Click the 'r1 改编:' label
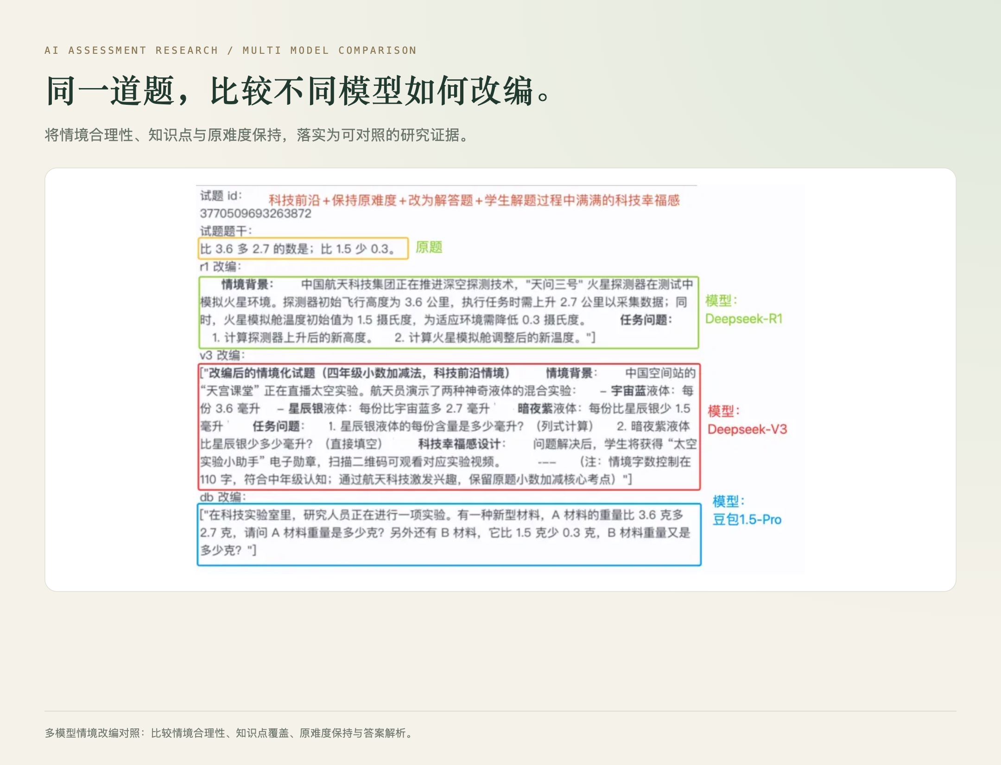1001x765 pixels. click(x=220, y=267)
